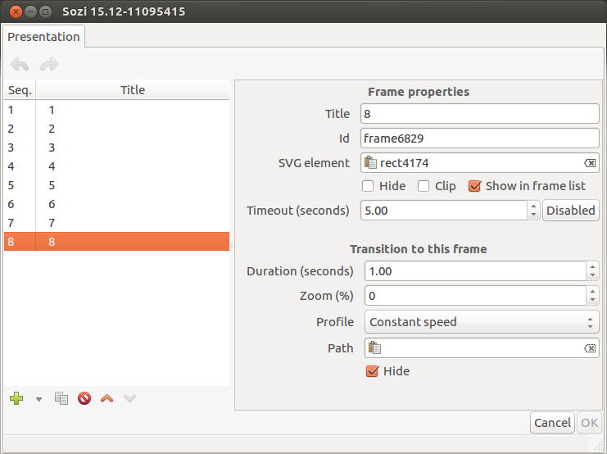
Task: Duplicate the selected frame icon
Action: click(61, 398)
